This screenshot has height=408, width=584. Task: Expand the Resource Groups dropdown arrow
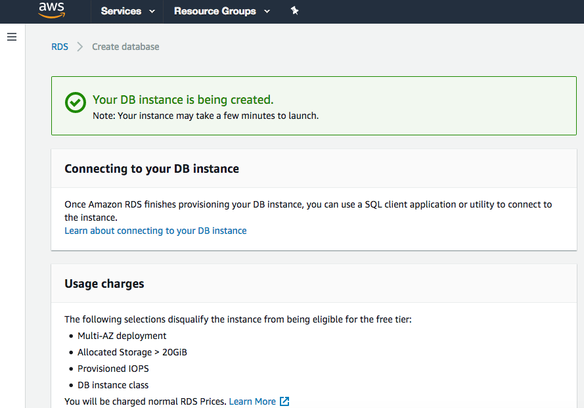(x=267, y=12)
